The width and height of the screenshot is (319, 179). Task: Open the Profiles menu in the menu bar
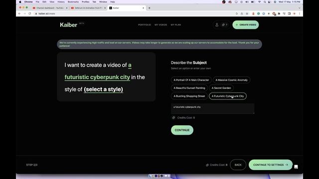coord(85,2)
